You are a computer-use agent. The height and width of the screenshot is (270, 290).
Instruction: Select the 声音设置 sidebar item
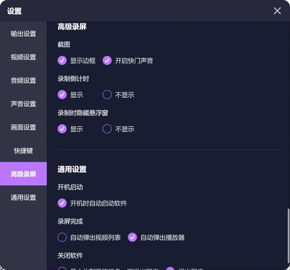(23, 104)
